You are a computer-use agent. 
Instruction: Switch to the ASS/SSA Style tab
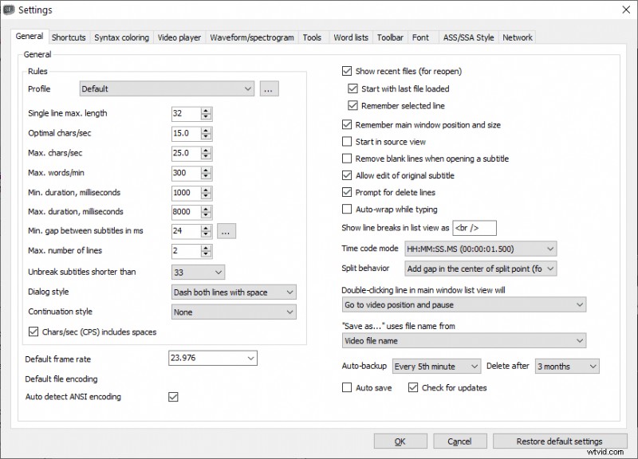tap(471, 37)
